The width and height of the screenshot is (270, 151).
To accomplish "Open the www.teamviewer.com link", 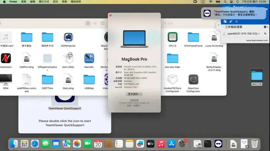I will click(x=257, y=41).
